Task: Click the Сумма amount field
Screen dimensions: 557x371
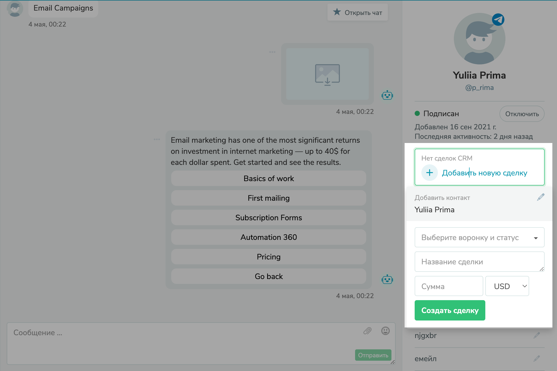Action: click(449, 286)
